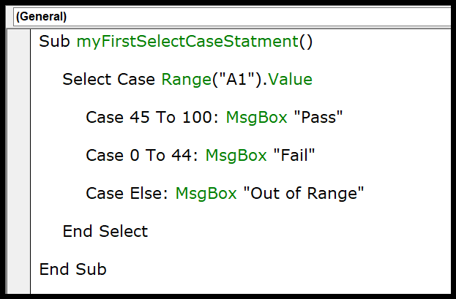The image size is (456, 299).
Task: Click the Case Else statement
Action: click(x=127, y=193)
